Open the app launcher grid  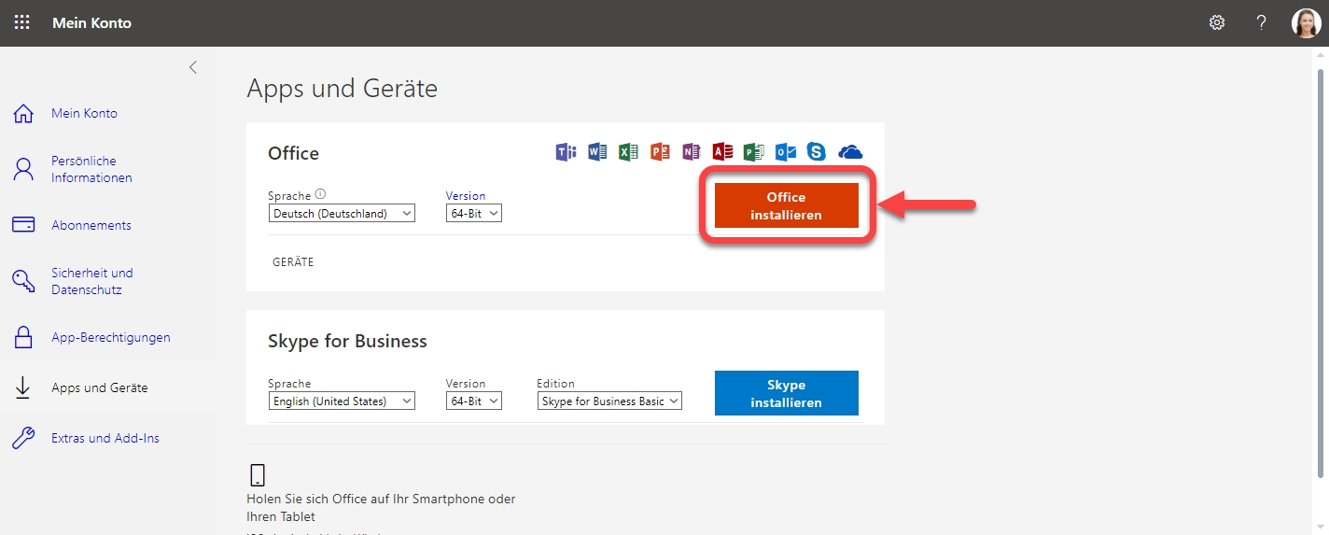click(x=22, y=22)
